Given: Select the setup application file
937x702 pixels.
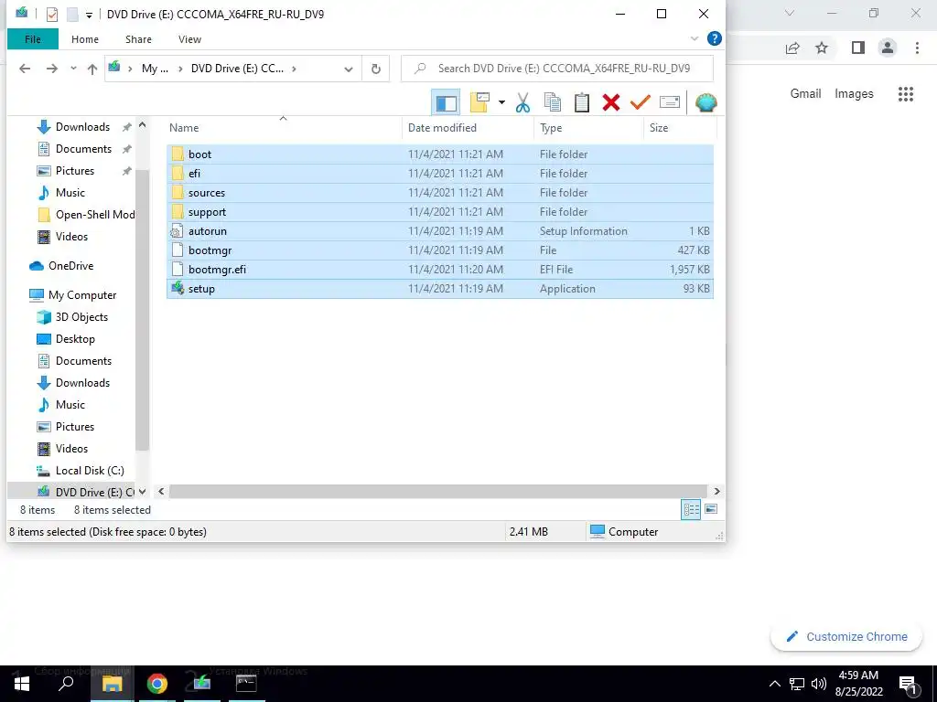Looking at the screenshot, I should [x=440, y=288].
